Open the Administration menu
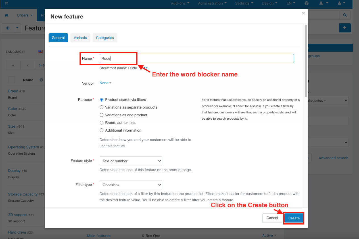 (x=212, y=3)
